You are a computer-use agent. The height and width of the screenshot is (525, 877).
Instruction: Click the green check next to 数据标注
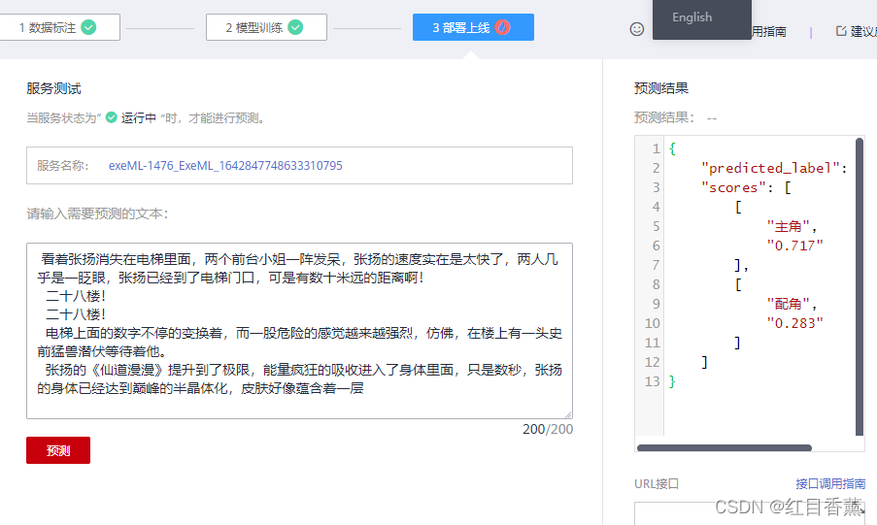88,27
